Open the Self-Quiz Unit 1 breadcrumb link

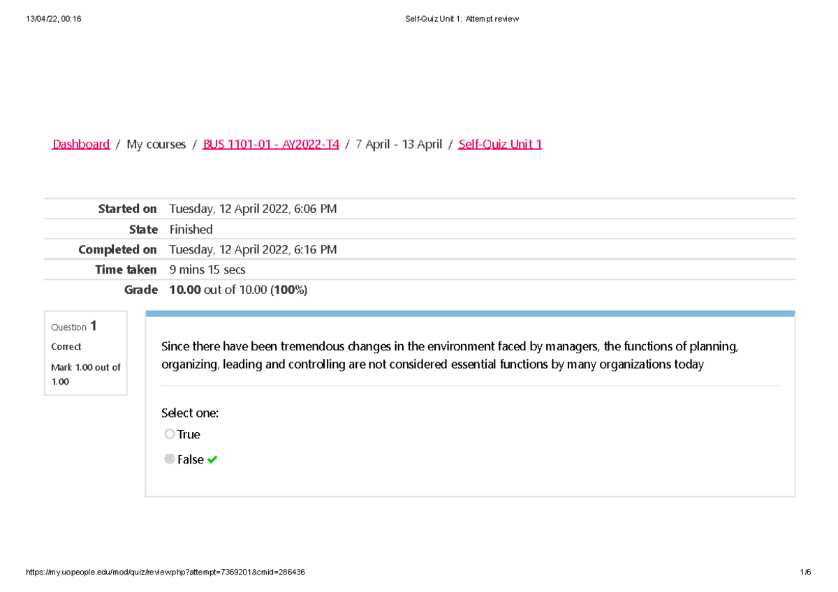point(500,145)
